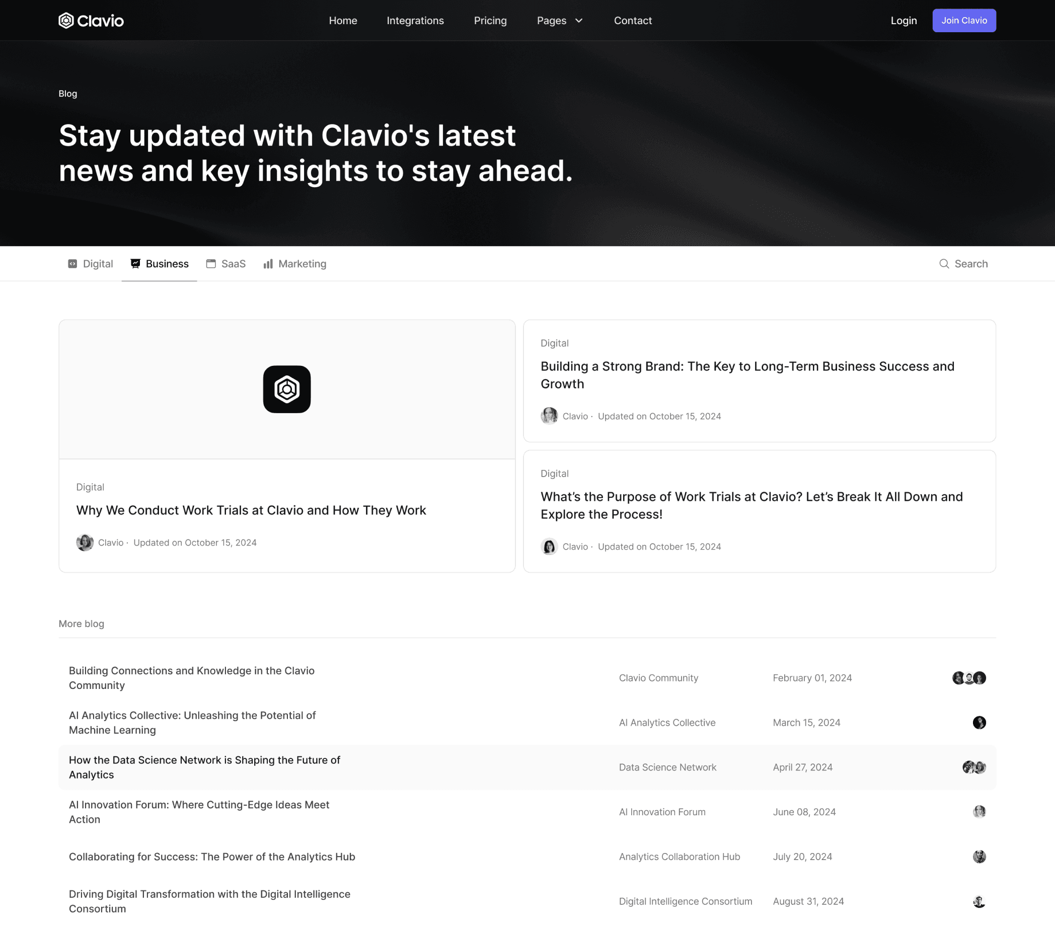
Task: Open the Search field
Action: tap(963, 264)
